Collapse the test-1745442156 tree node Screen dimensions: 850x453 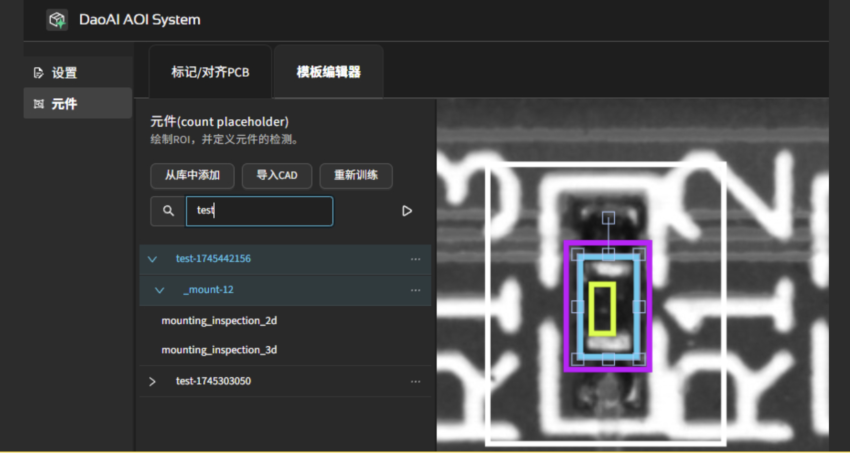click(x=152, y=259)
